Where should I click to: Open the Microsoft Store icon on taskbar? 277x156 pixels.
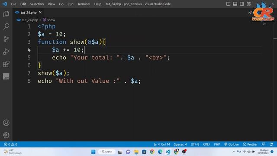144,152
